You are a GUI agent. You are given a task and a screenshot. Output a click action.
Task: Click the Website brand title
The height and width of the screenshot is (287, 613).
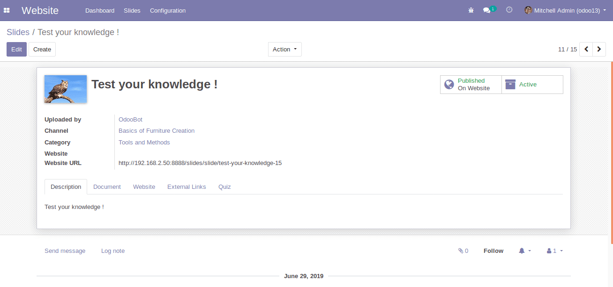pyautogui.click(x=40, y=10)
